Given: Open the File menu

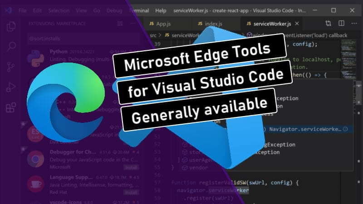Looking at the screenshot, I should (22, 10).
